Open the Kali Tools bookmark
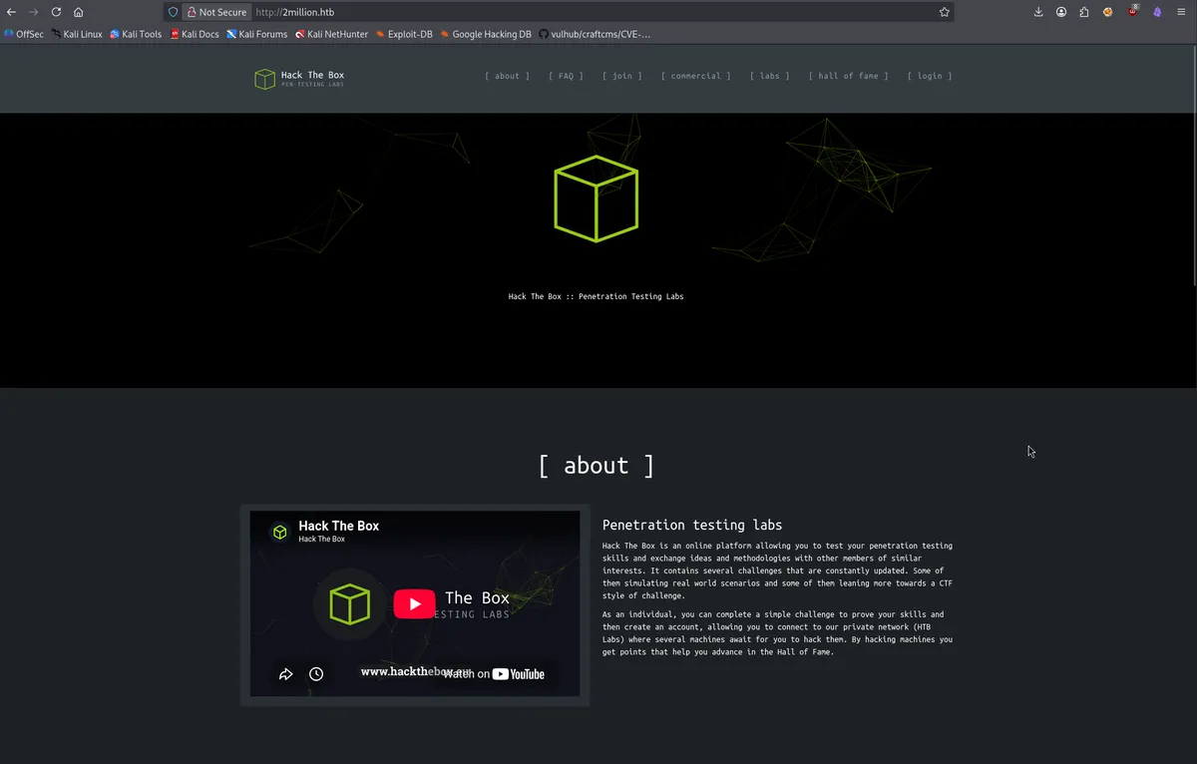The image size is (1197, 764). click(136, 34)
